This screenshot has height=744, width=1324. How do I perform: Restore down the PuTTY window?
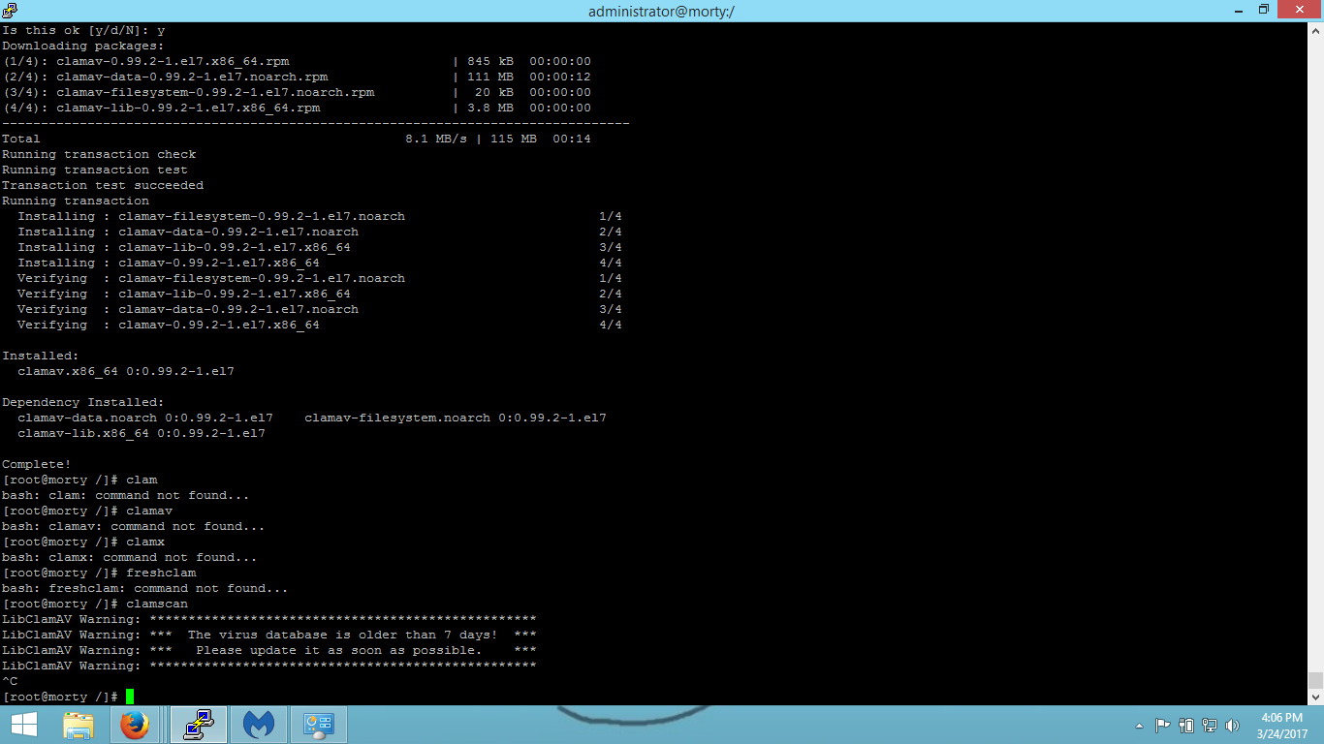[x=1264, y=10]
